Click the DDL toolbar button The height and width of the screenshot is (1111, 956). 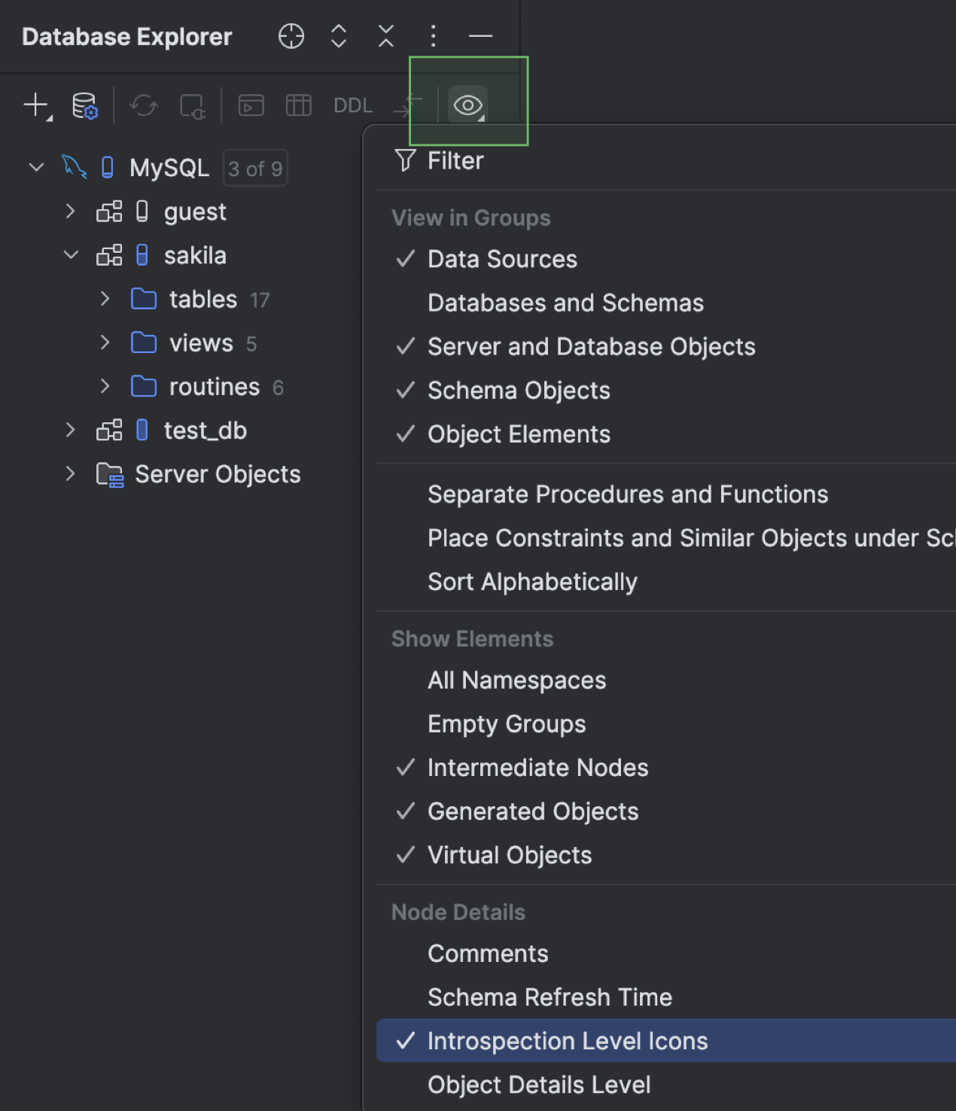(x=353, y=105)
